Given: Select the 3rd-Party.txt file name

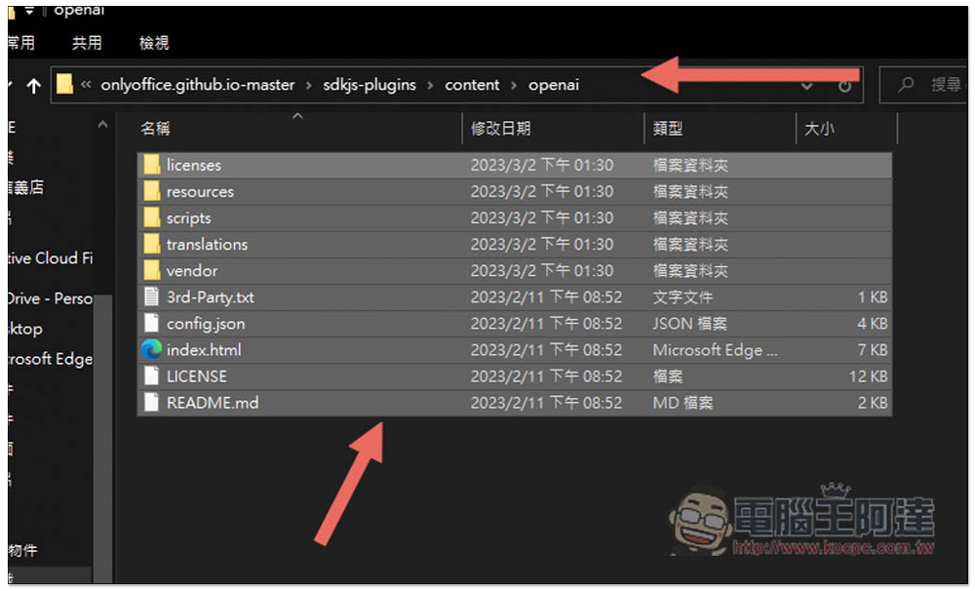Looking at the screenshot, I should (x=211, y=297).
